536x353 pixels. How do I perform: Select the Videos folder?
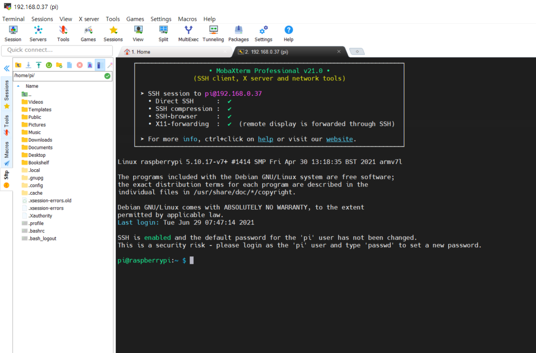click(x=32, y=102)
